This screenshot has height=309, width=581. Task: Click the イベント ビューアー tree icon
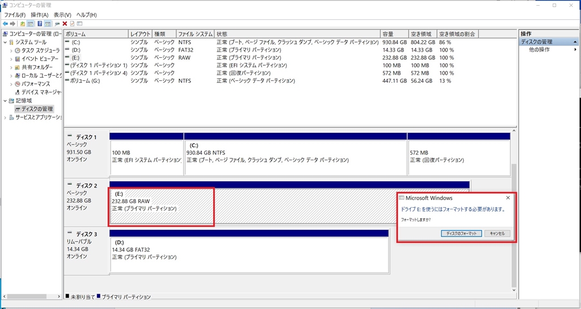click(x=18, y=59)
